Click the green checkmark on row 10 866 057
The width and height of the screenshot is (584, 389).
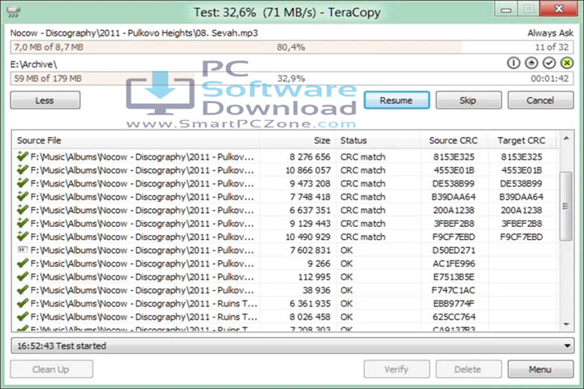(23, 169)
